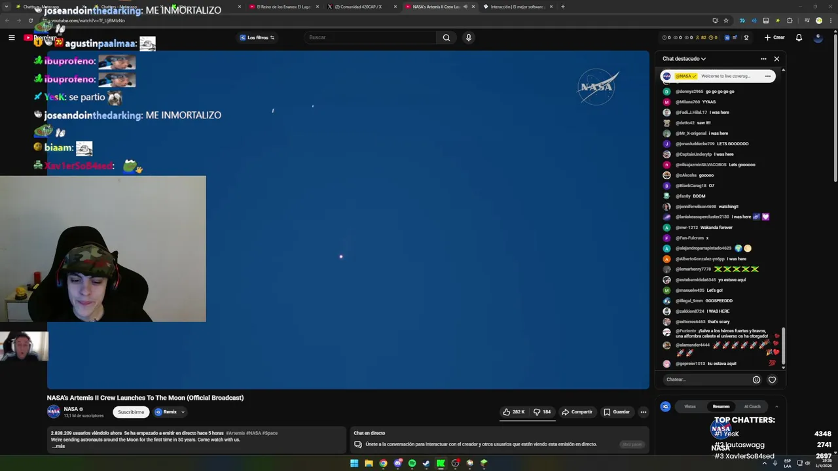Image resolution: width=838 pixels, height=471 pixels.
Task: Click Abrir panel button in chat notice
Action: tap(632, 444)
